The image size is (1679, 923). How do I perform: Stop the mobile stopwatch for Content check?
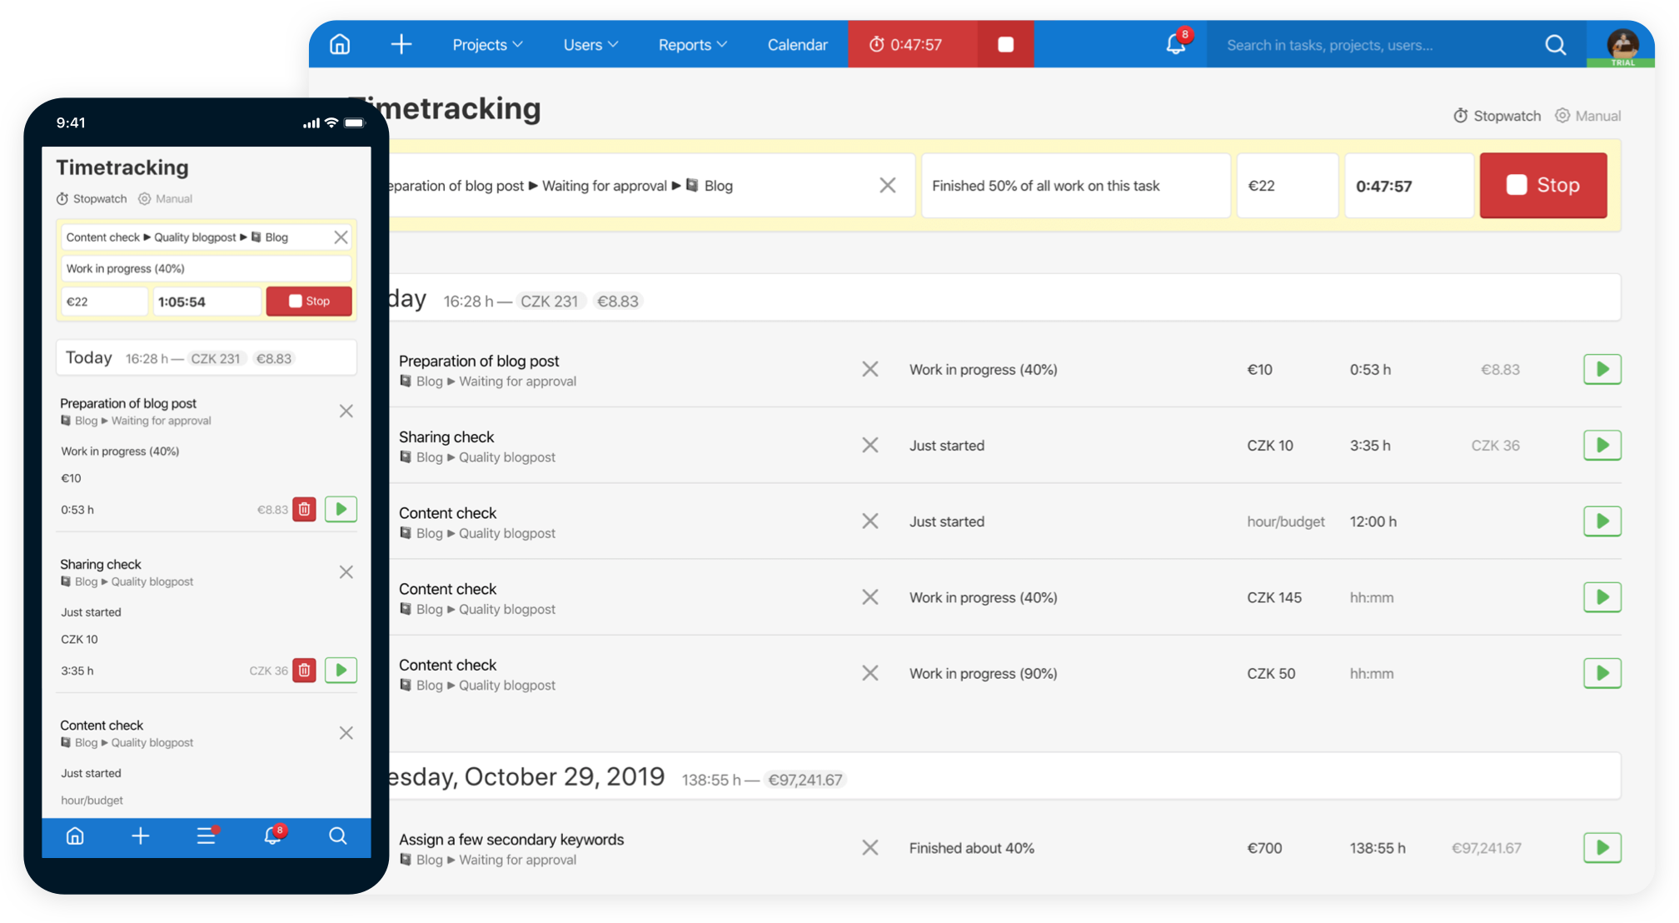point(309,301)
